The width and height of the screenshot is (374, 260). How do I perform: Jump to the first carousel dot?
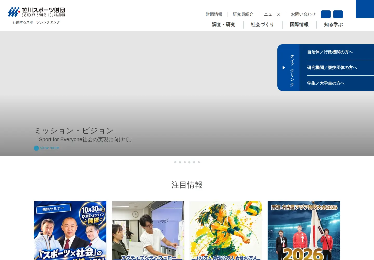click(175, 162)
